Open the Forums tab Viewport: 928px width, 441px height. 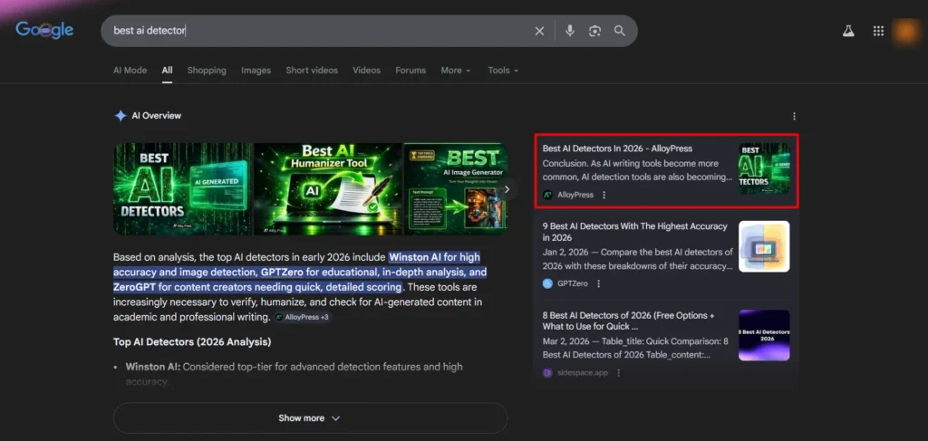click(411, 71)
